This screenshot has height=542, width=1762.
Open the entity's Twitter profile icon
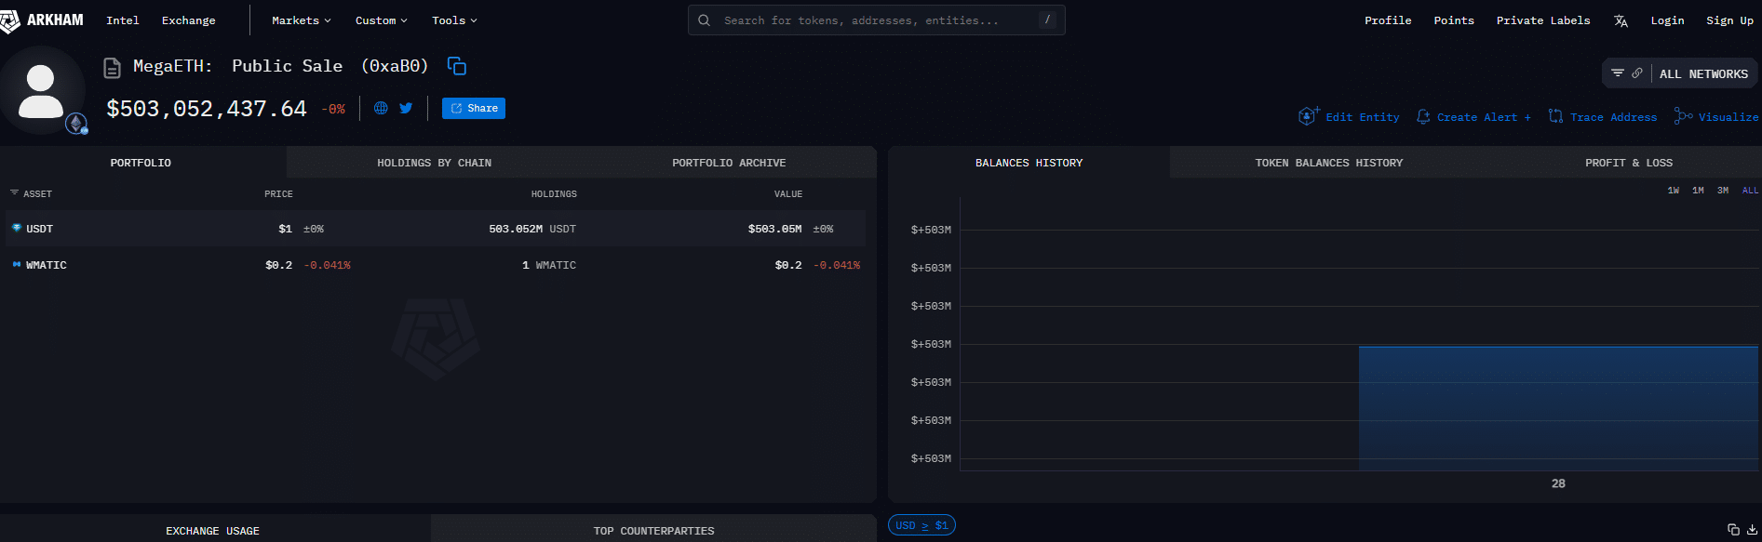[x=406, y=108]
